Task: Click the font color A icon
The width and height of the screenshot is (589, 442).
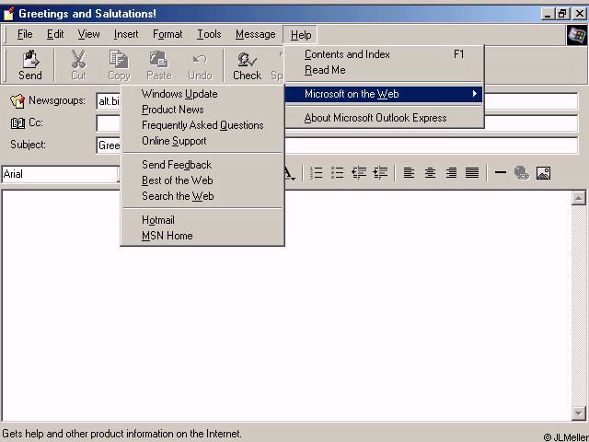Action: coord(288,174)
